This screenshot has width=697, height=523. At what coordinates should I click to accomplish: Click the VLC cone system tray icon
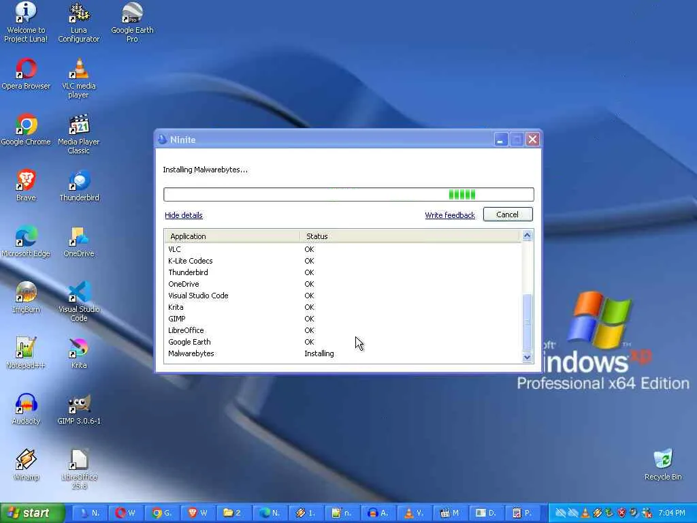585,513
